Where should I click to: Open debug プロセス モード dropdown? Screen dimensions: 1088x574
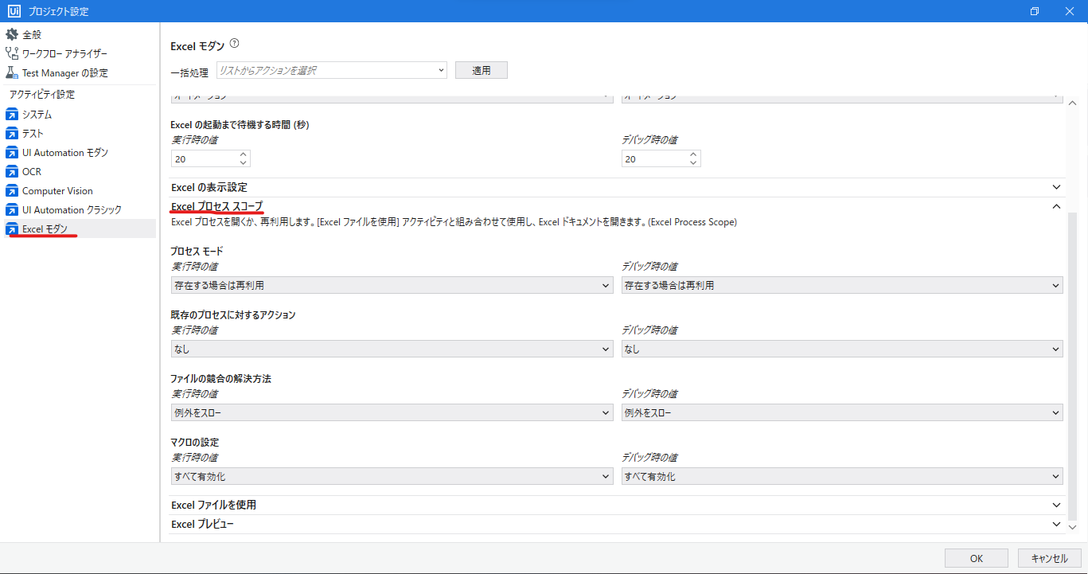[842, 286]
